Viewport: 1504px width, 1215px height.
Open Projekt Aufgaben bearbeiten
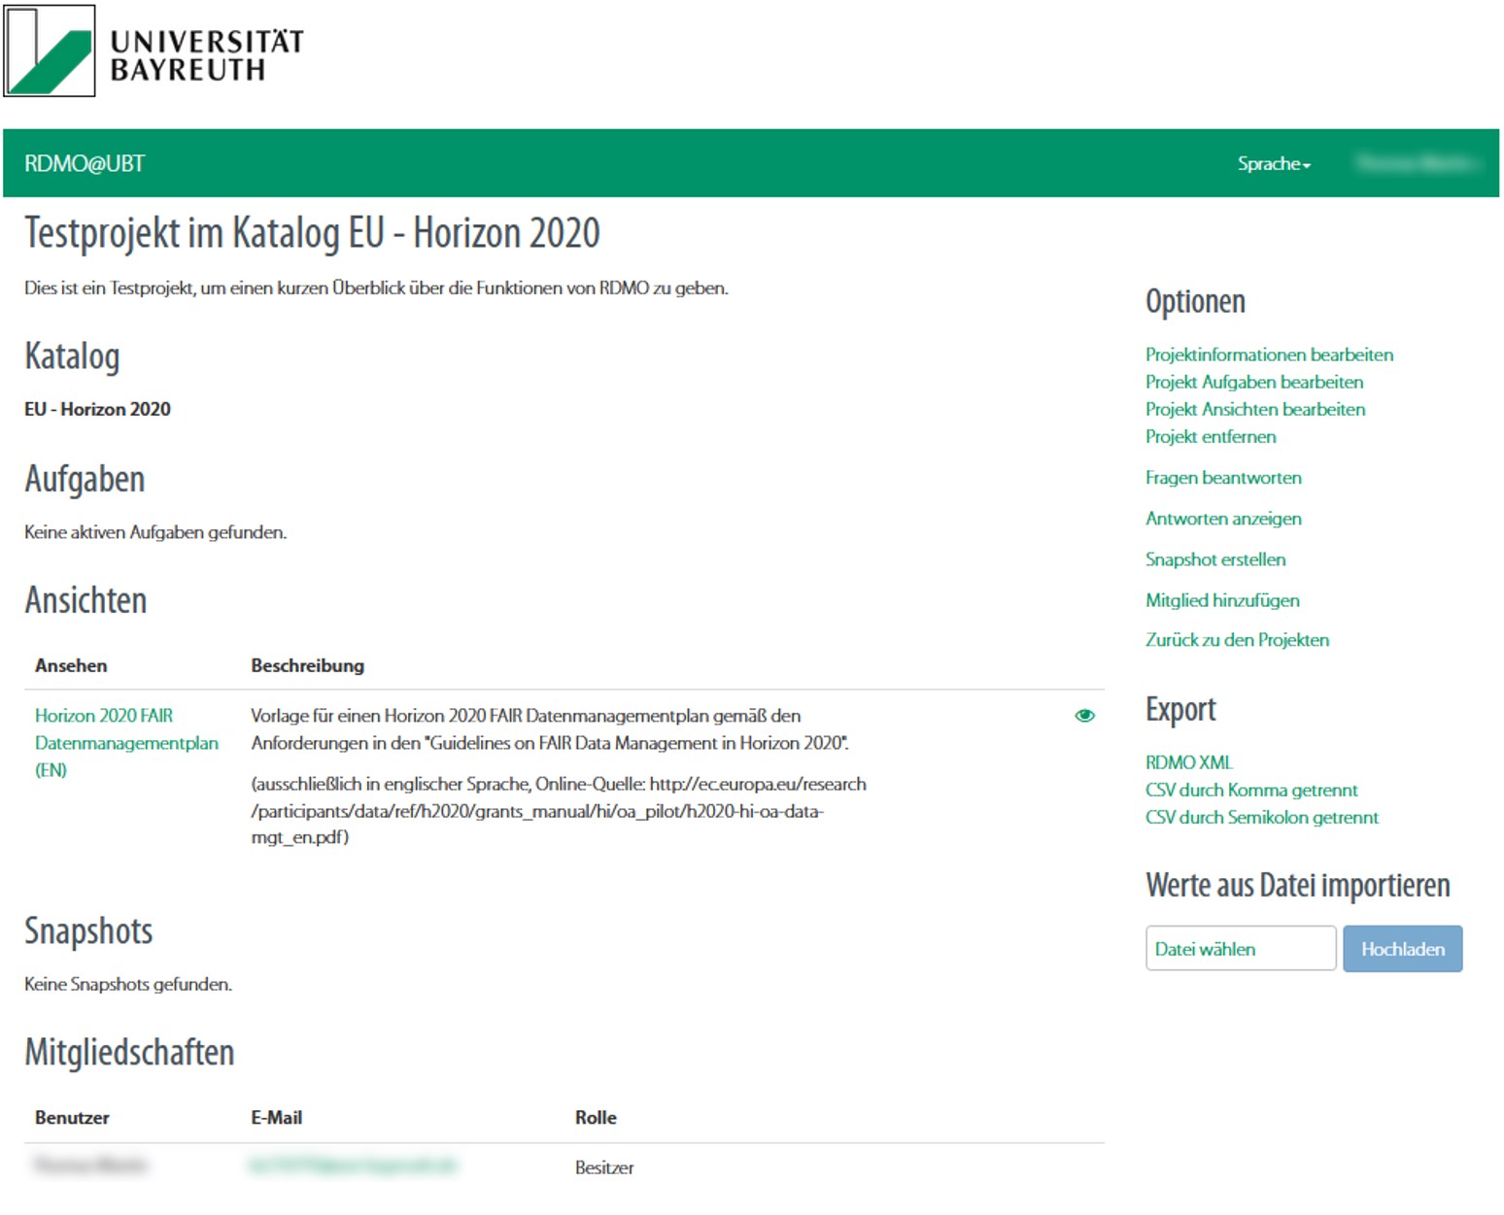(x=1253, y=382)
